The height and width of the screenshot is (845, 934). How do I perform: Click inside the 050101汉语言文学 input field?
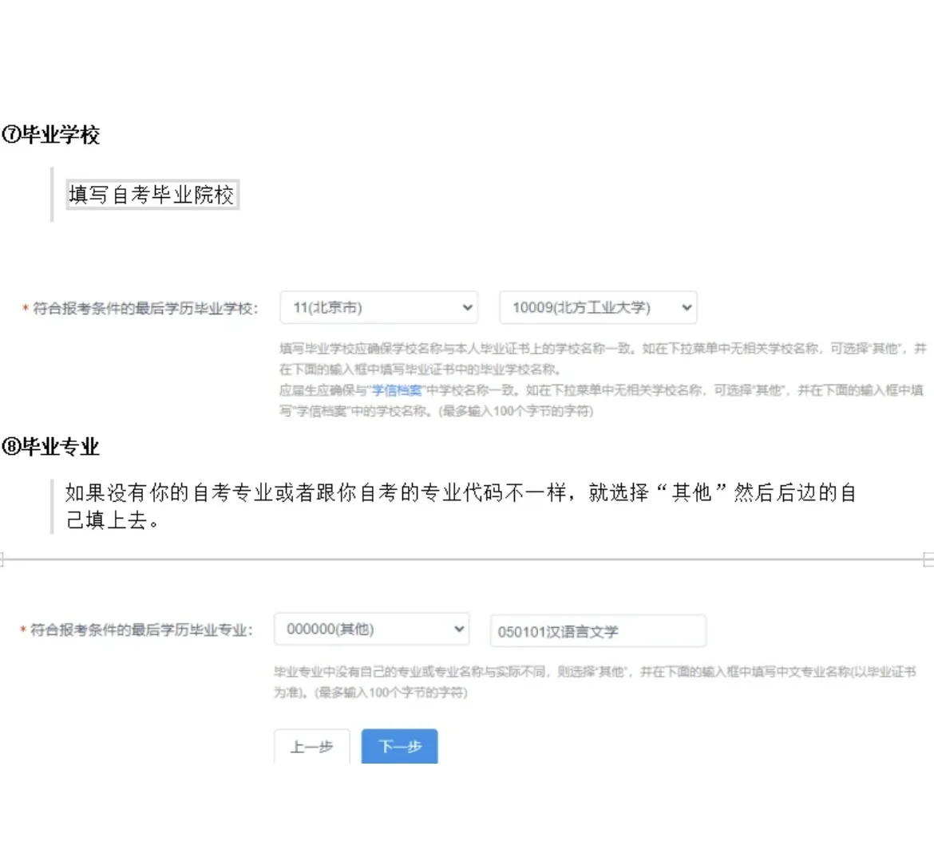click(597, 630)
